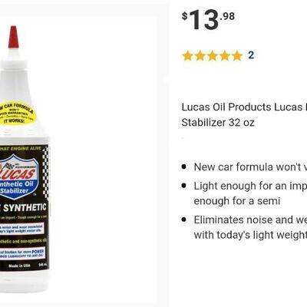Click the Lucas shield logo on the label
This screenshot has width=307, height=307.
pos(18,177)
